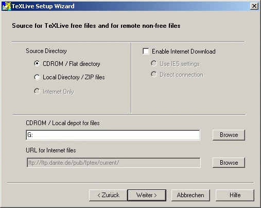261x208 pixels.
Task: Go back with the Zurück button
Action: tap(108, 195)
